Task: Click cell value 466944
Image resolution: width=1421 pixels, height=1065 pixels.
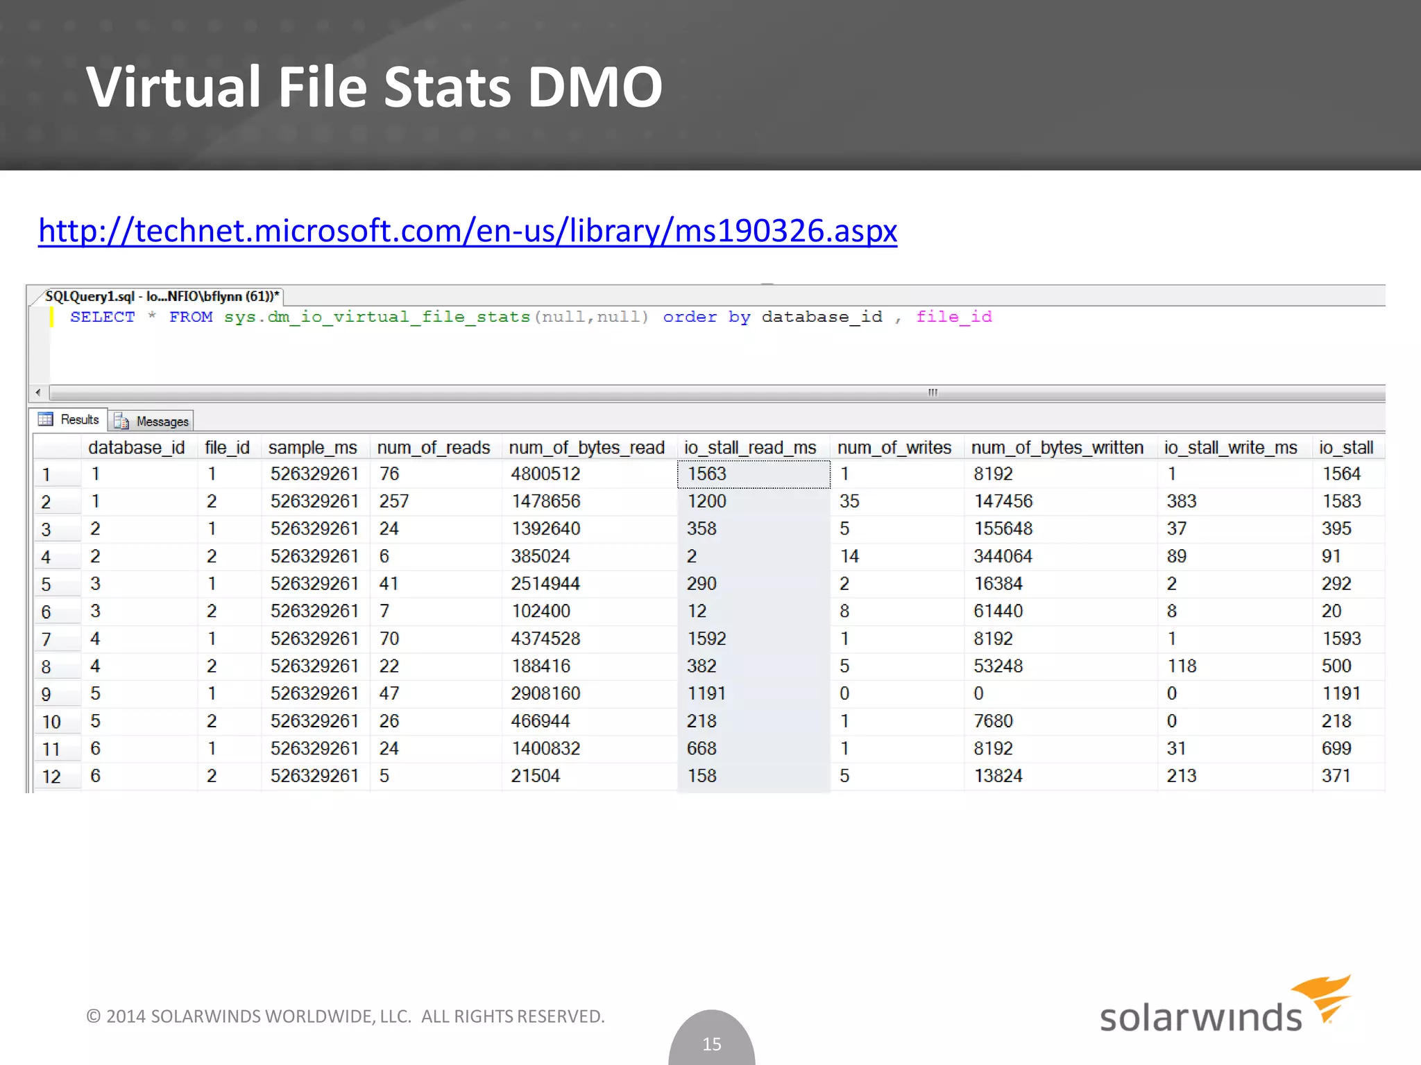Action: tap(541, 721)
